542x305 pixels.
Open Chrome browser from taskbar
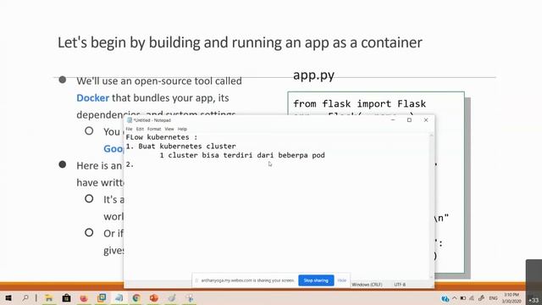(136, 298)
